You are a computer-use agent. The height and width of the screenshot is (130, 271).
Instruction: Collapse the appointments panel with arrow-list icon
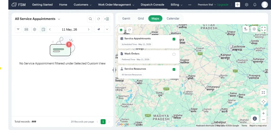tap(107, 19)
